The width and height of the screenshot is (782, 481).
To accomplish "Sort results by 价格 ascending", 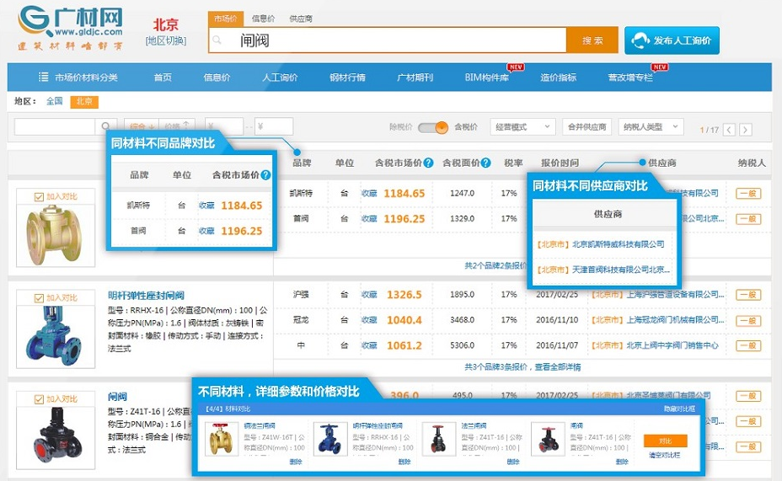I will click(x=177, y=126).
